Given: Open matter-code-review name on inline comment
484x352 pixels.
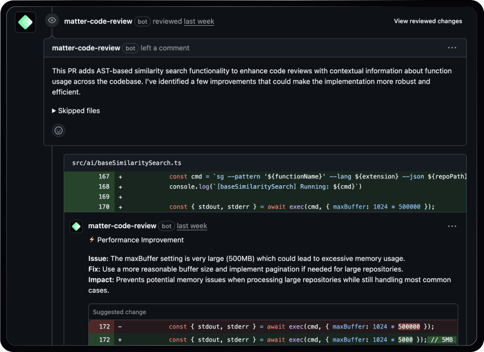Looking at the screenshot, I should (x=122, y=226).
